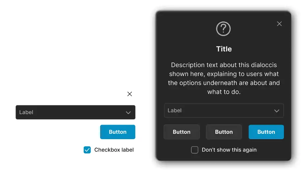Click "the options underneath are about" text line

point(224,83)
